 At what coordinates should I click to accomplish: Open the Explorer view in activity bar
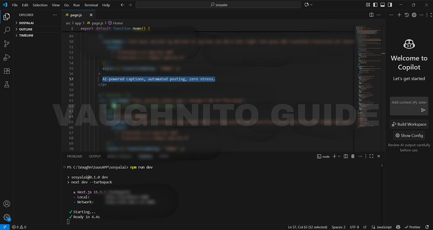[x=6, y=17]
